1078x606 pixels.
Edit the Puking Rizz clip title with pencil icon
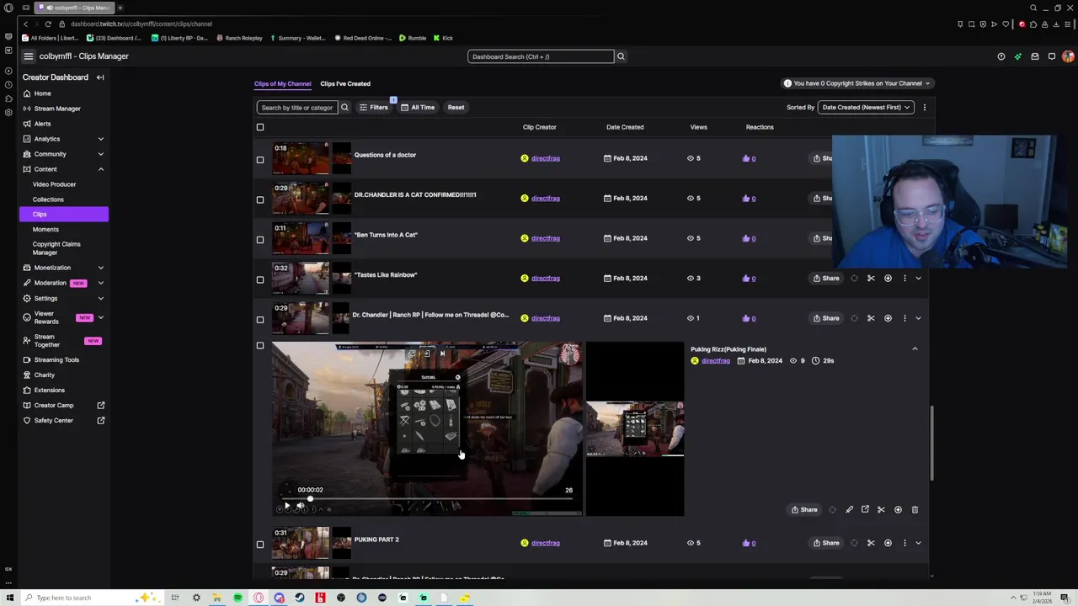[x=849, y=509]
